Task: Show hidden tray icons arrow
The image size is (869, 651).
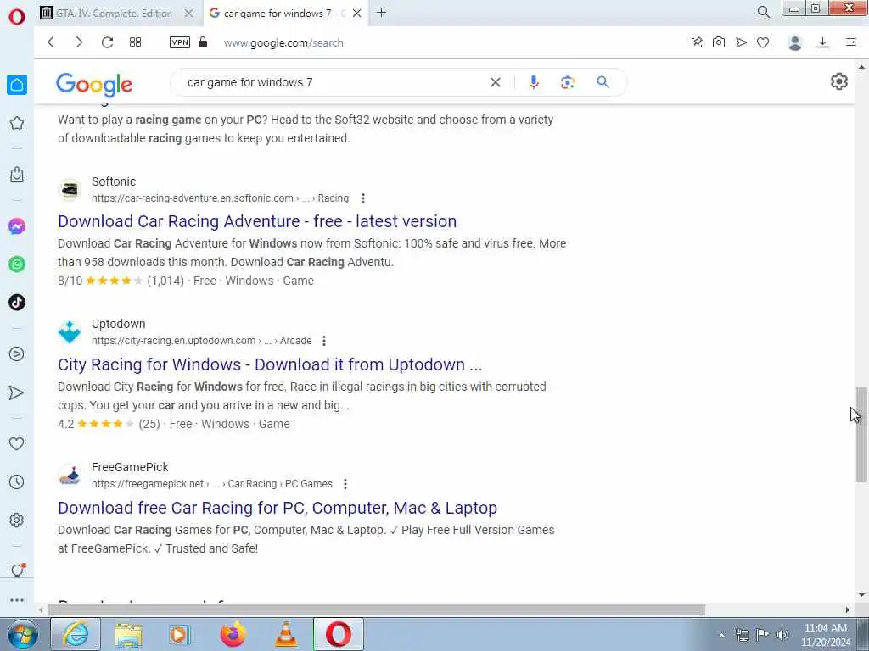Action: click(721, 635)
